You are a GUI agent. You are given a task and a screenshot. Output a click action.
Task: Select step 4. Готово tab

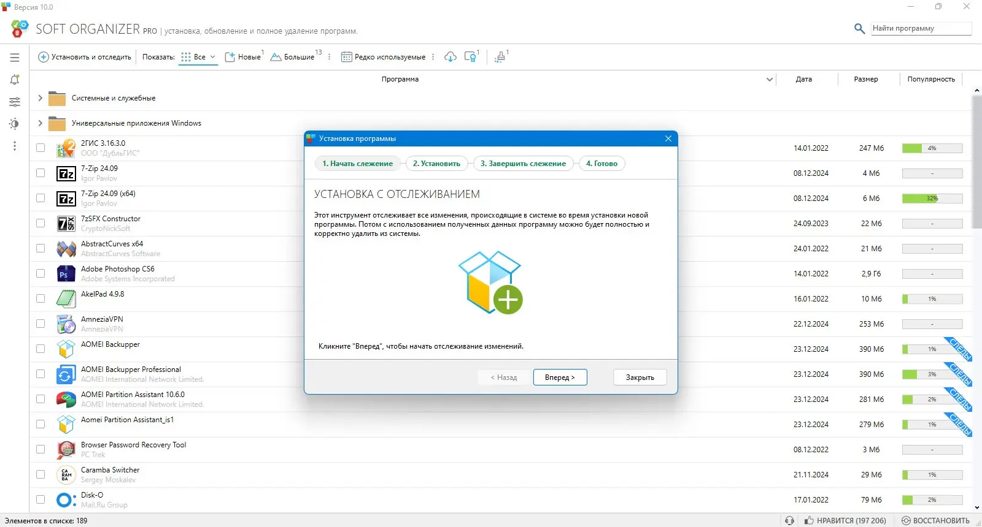[x=601, y=164]
